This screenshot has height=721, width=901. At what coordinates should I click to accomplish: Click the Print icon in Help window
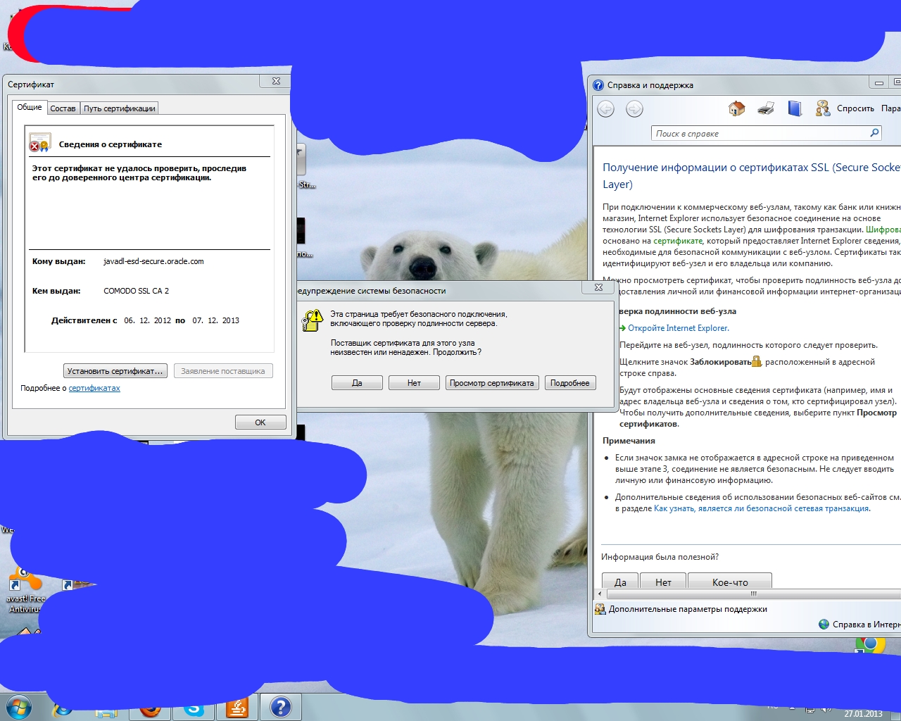(x=766, y=108)
